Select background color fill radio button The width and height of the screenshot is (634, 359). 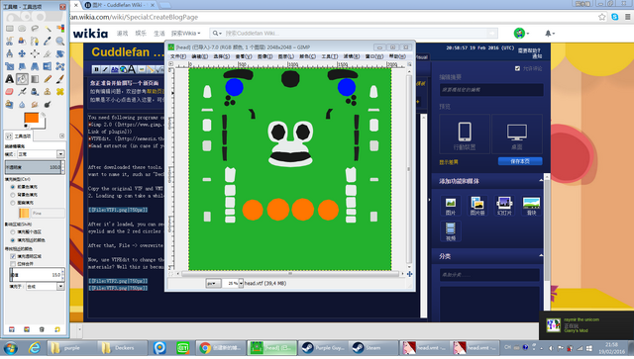(13, 195)
